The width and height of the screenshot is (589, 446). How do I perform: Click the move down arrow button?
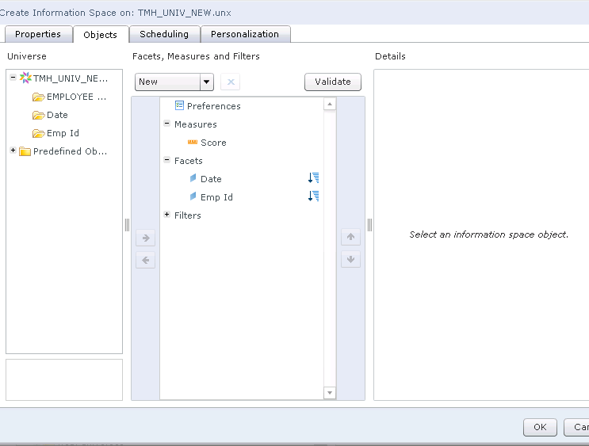(351, 259)
